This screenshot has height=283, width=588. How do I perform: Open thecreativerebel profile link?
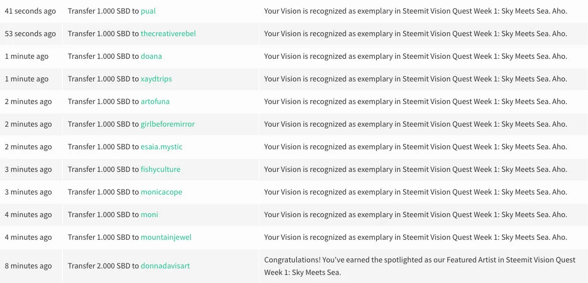(x=168, y=34)
